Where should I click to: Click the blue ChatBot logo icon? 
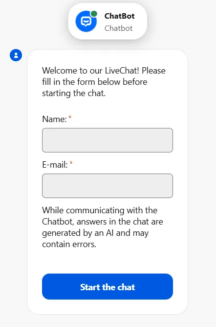(86, 21)
